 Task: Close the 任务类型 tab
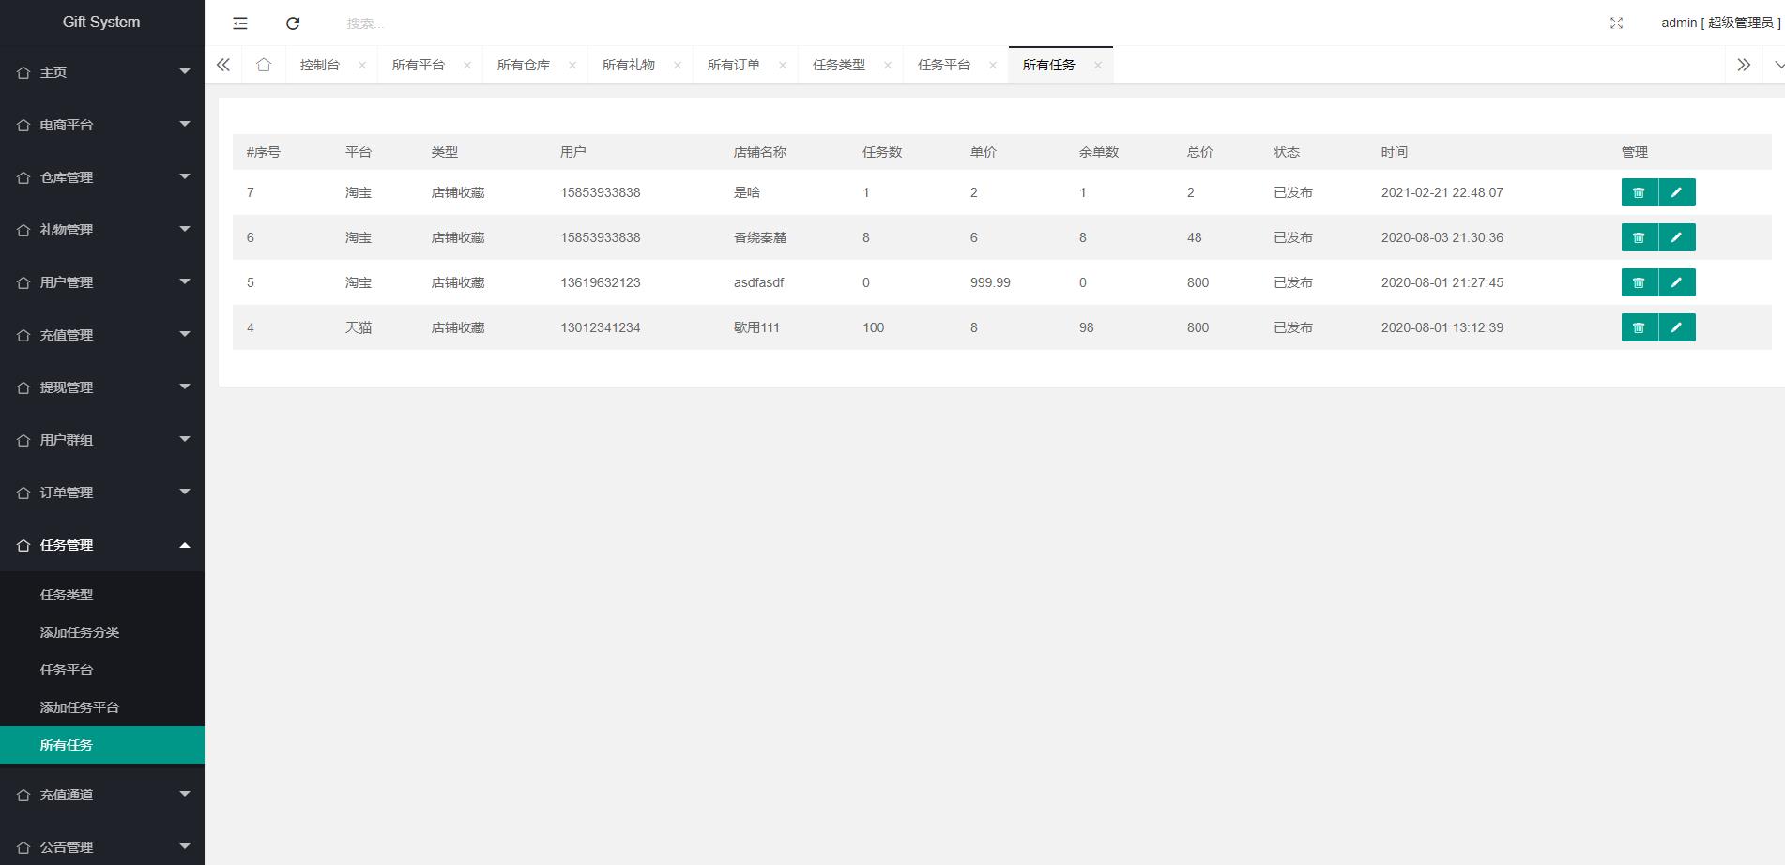[x=888, y=65]
